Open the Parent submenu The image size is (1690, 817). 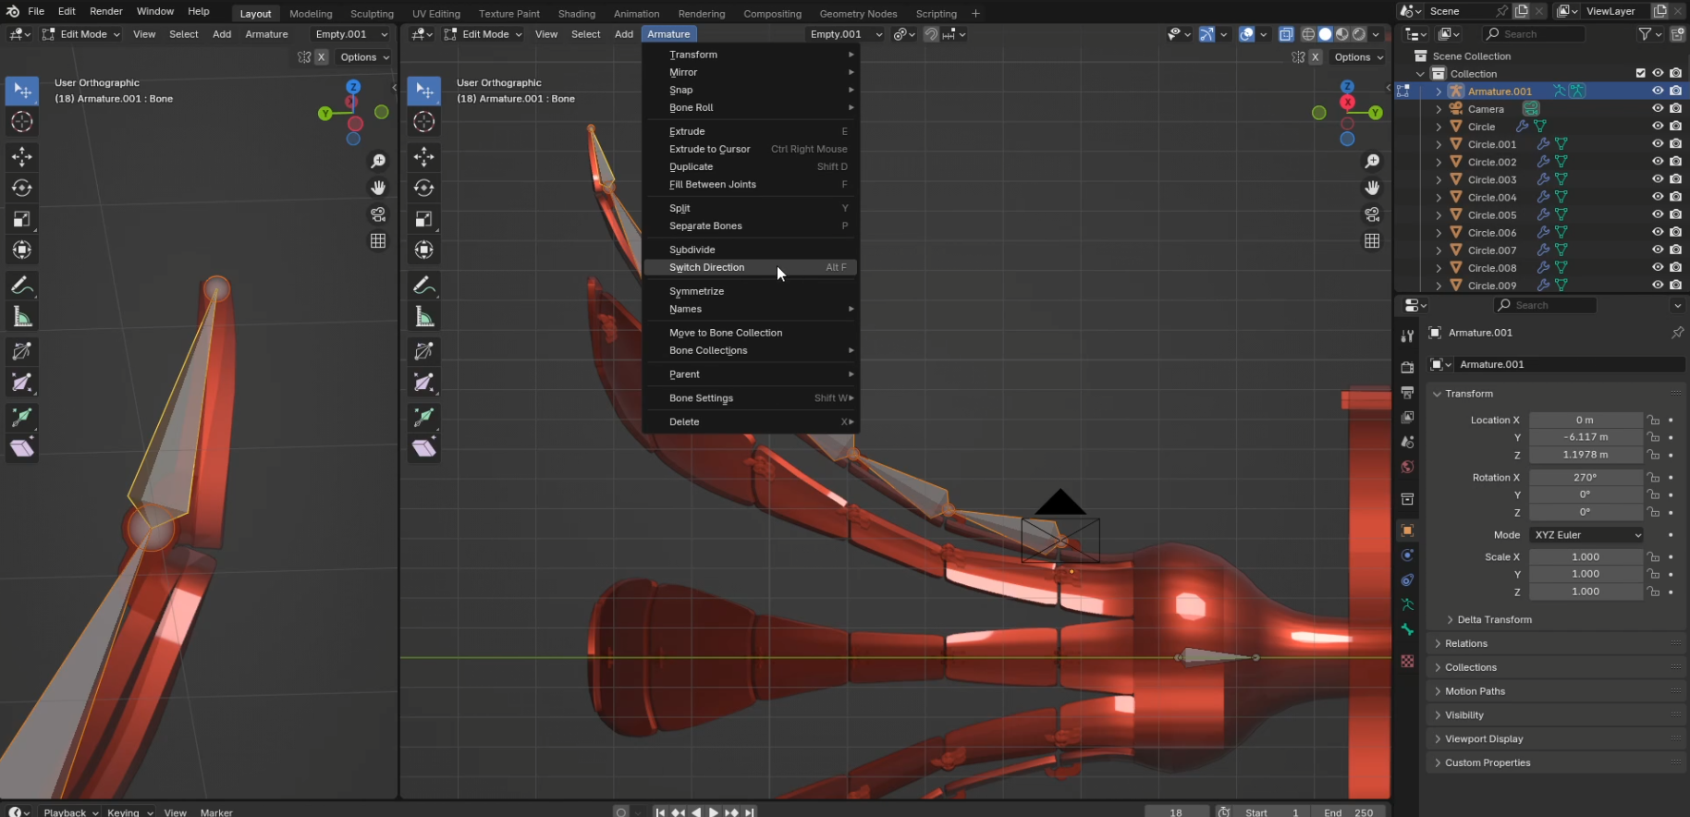click(751, 374)
